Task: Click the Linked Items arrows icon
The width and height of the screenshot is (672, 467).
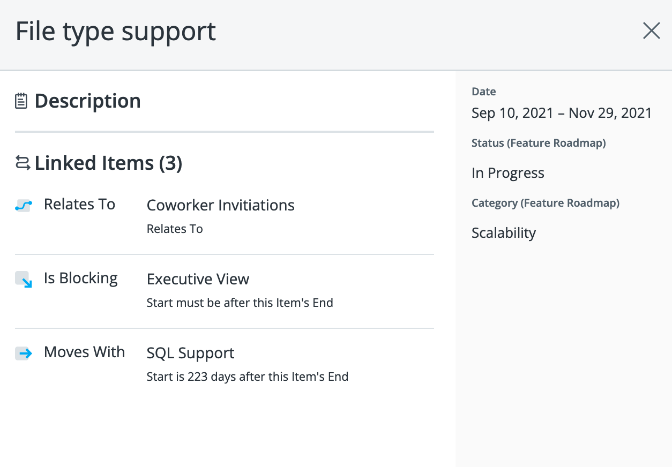Action: 23,163
